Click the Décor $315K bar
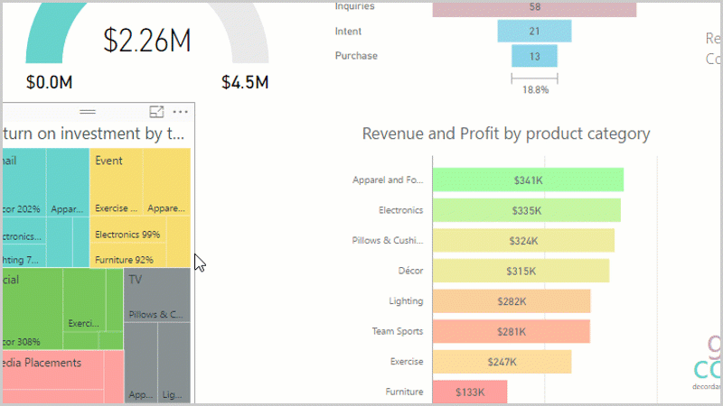Screen dimensions: 723x406 coord(521,271)
